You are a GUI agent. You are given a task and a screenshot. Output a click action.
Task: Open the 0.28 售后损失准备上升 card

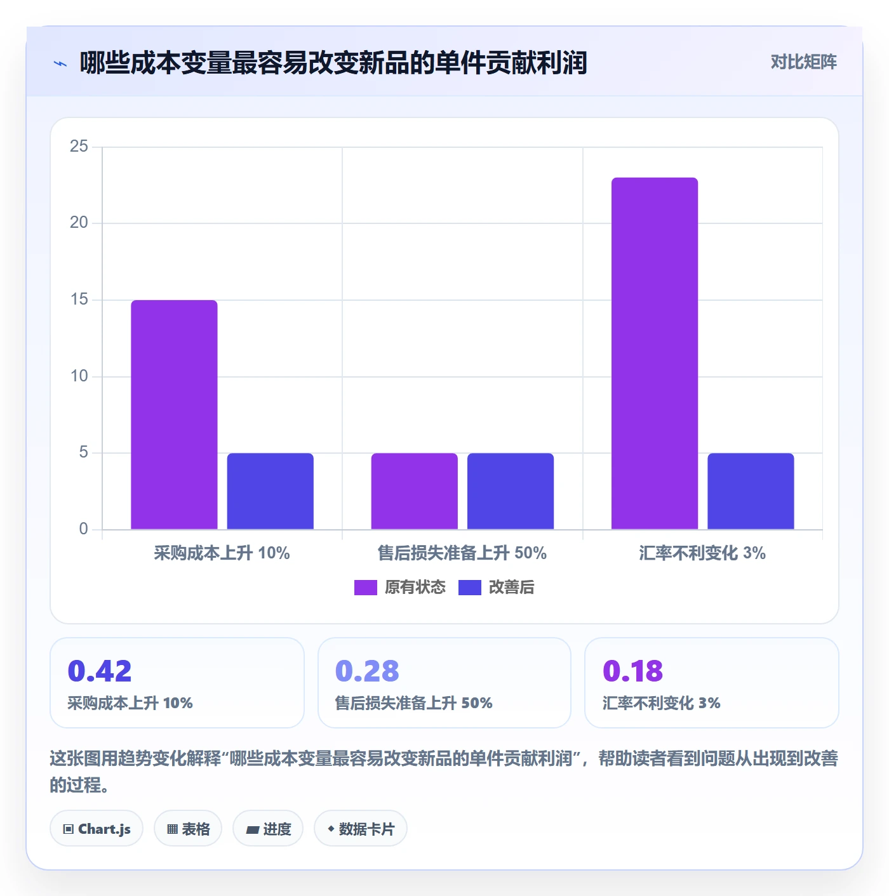pyautogui.click(x=444, y=683)
